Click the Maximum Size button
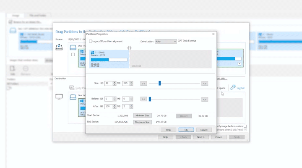Viewport: 302px width, 168px height. pos(142,122)
